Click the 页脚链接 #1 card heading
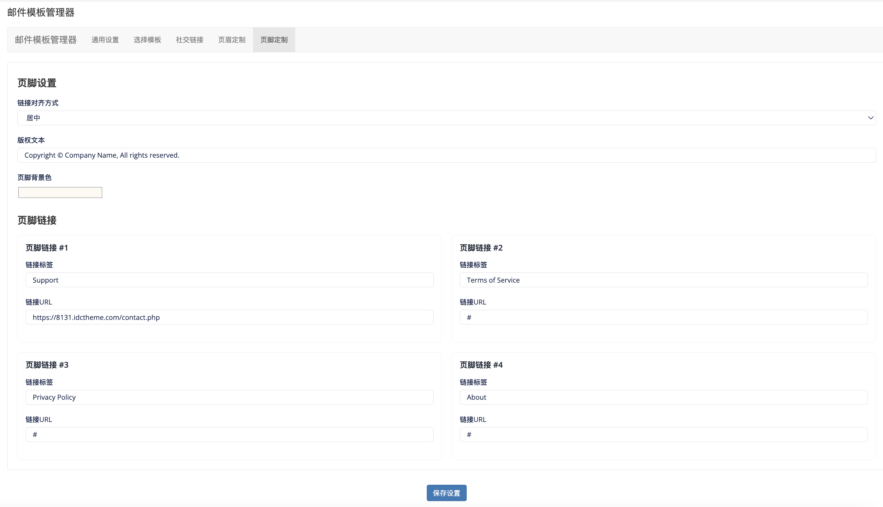 point(47,248)
